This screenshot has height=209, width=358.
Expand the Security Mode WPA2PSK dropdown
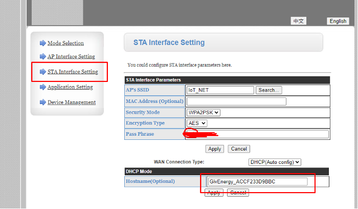[204, 113]
